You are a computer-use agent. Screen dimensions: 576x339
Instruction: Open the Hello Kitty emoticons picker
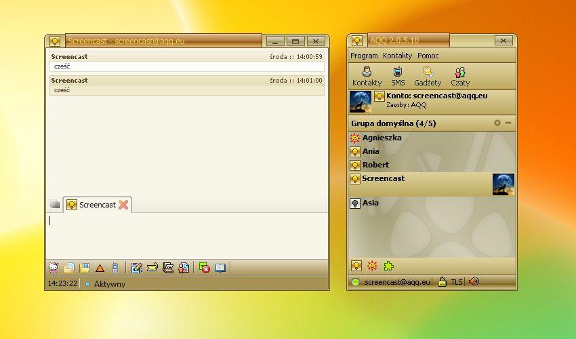pos(54,267)
